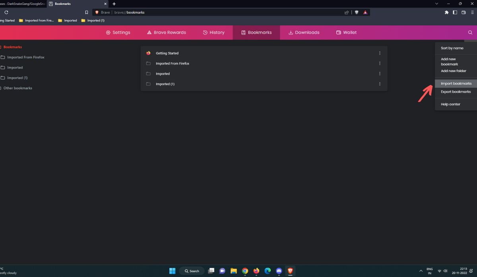Open the Extensions puzzle icon
Image resolution: width=477 pixels, height=277 pixels.
pyautogui.click(x=446, y=12)
